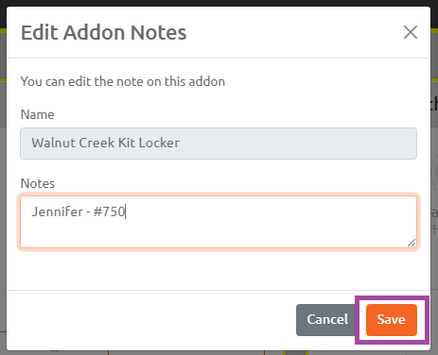438x355 pixels.
Task: Click the dark bar above the dialog
Action: (x=219, y=3)
